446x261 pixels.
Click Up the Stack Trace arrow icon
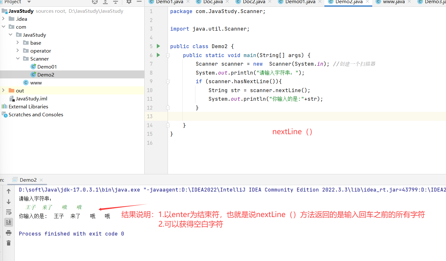pyautogui.click(x=9, y=191)
